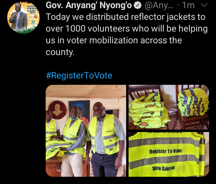The width and height of the screenshot is (216, 184).
Task: Click the verified badge next to Nyong'o
Action: click(138, 5)
